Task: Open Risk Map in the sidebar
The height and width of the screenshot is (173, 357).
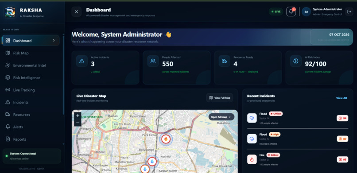Action: (31, 53)
